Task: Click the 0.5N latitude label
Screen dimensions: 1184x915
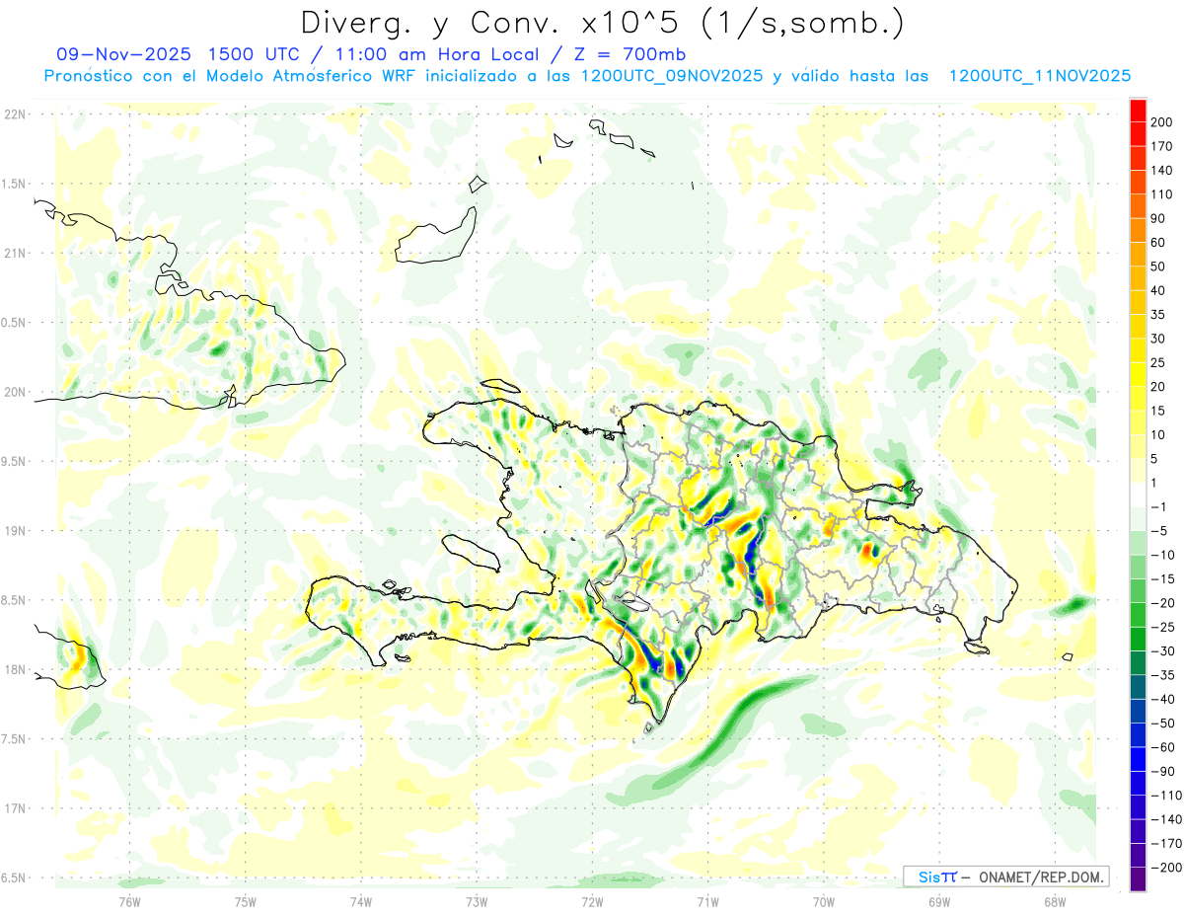Action: pos(14,323)
